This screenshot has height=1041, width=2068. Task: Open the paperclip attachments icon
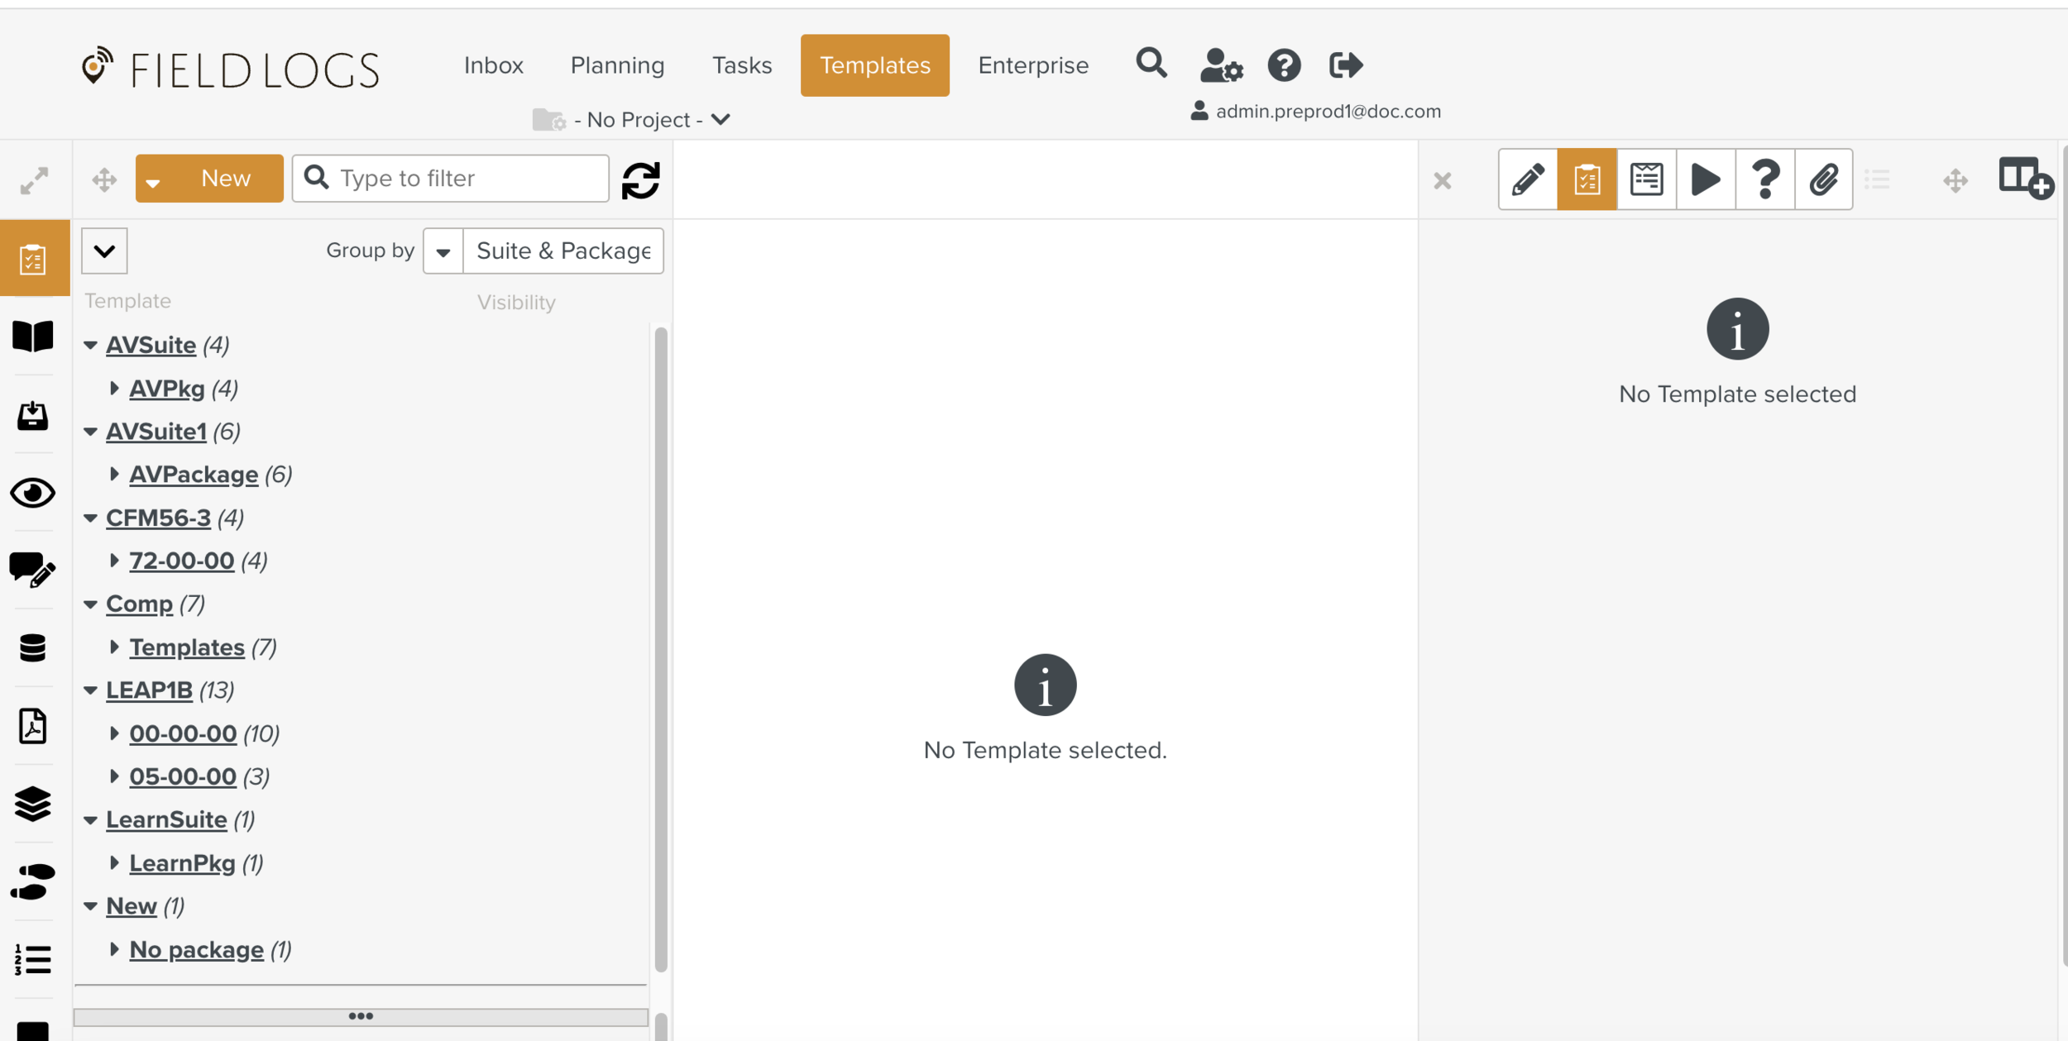[x=1823, y=179]
